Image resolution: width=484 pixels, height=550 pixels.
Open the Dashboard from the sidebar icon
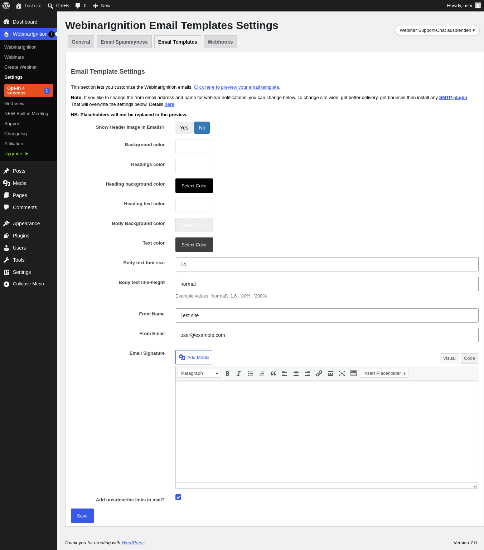tap(6, 22)
